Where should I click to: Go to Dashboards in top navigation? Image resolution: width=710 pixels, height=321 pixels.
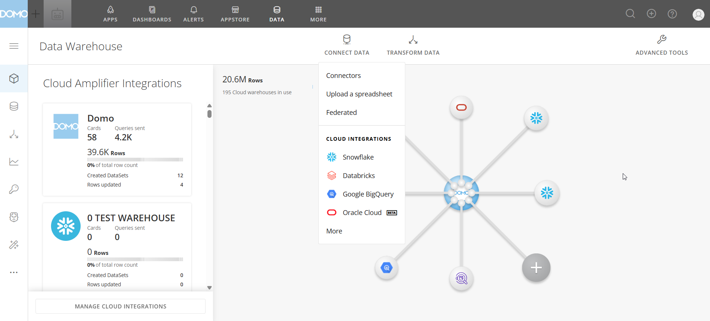152,14
